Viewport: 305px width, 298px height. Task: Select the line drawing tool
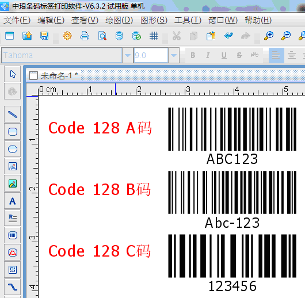[x=13, y=114]
